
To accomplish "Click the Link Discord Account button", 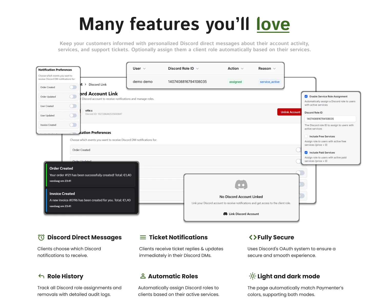I will click(x=241, y=214).
